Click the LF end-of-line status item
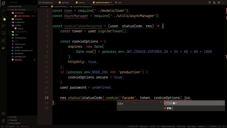The width and height of the screenshot is (227, 128). [x=158, y=127]
